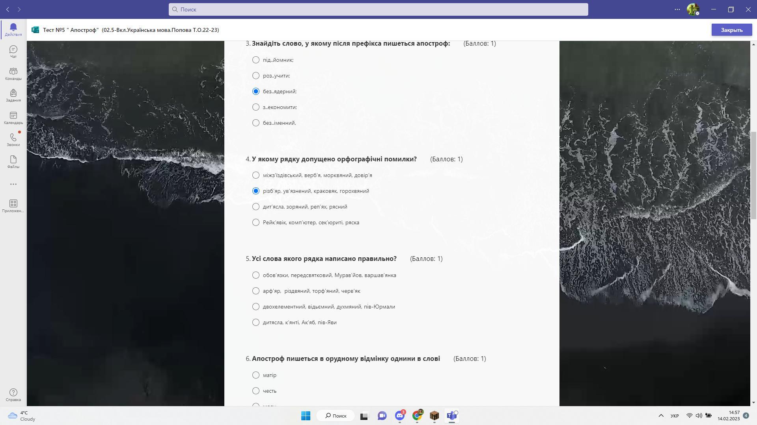Select the 'роз..учити' radio option
The width and height of the screenshot is (757, 425).
[256, 76]
